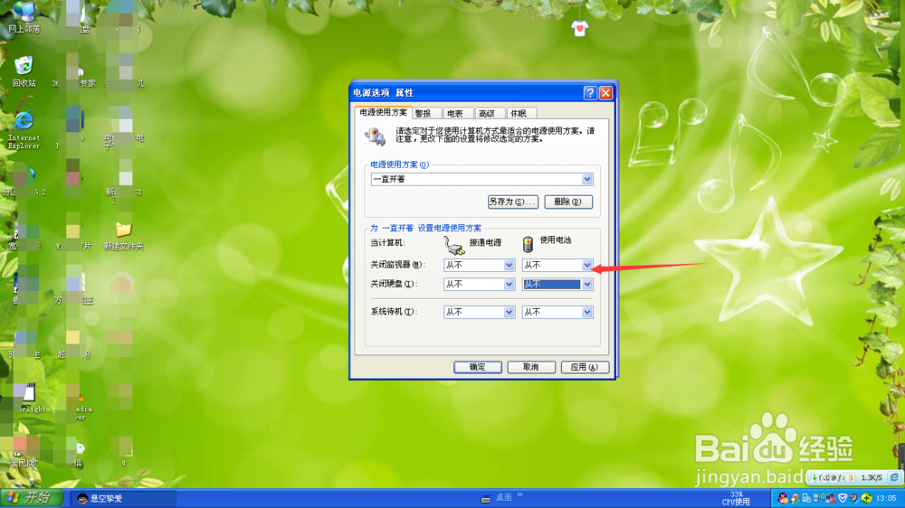Screen dimensions: 905x508
Task: Click the 桌面 toolbar on taskbar
Action: click(x=504, y=497)
